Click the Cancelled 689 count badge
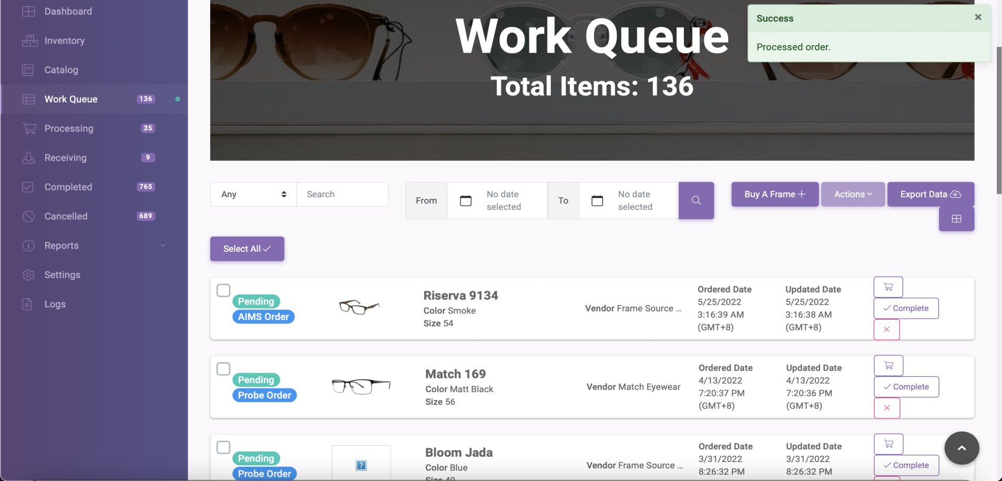The width and height of the screenshot is (1002, 481). [146, 216]
